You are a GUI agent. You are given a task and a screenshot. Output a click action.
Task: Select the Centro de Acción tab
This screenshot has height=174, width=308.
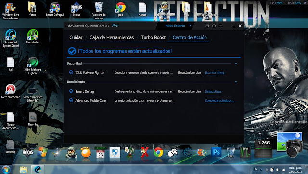click(x=190, y=38)
